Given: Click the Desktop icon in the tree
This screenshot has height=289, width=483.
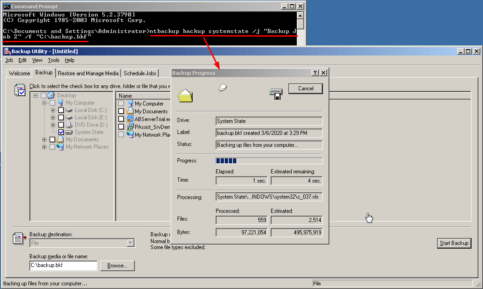Looking at the screenshot, I should (51, 95).
